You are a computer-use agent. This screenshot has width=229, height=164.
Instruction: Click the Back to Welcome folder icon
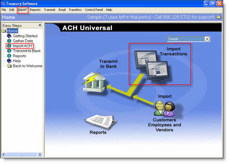[x=9, y=66]
